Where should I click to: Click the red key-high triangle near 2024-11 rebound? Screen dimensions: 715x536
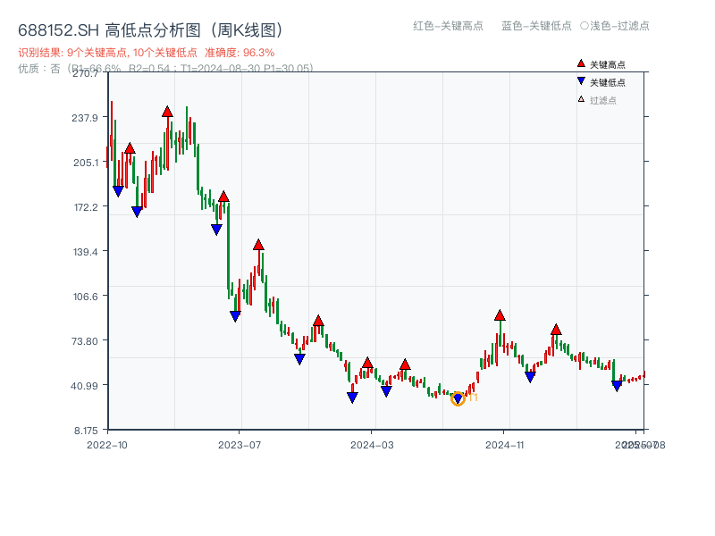coord(500,314)
